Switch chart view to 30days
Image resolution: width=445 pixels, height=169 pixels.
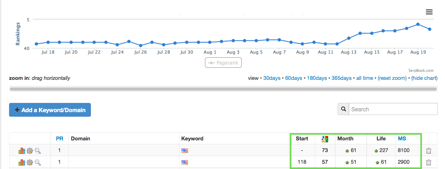pos(272,78)
